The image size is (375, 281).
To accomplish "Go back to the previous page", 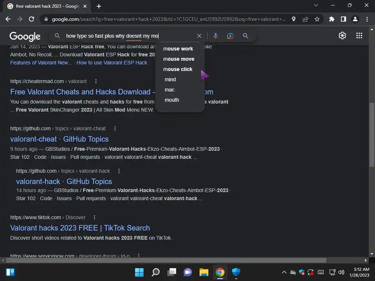I will pos(8,19).
